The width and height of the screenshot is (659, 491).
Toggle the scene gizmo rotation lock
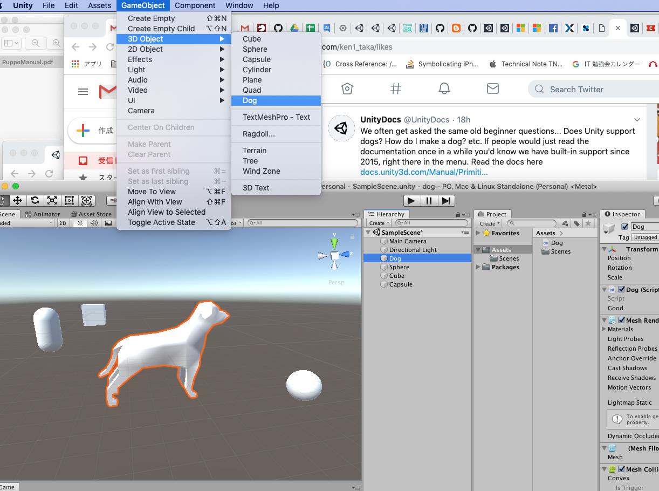coord(352,236)
